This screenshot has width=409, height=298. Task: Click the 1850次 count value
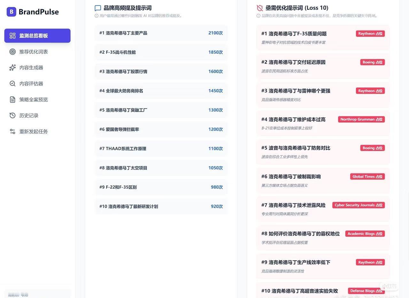click(215, 52)
